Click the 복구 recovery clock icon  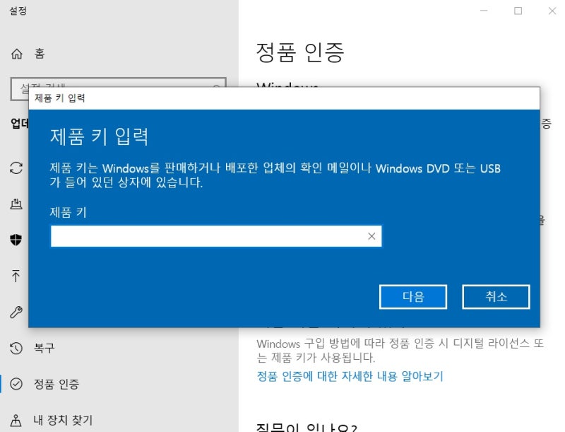coord(16,348)
